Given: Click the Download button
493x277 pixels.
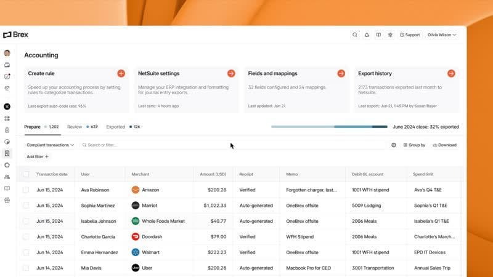Looking at the screenshot, I should click(444, 145).
